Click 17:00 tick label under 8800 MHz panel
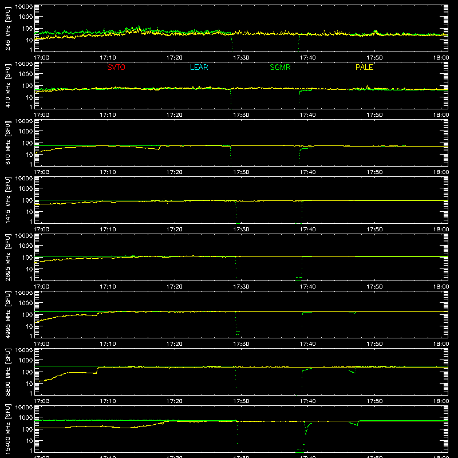 [x=41, y=401]
